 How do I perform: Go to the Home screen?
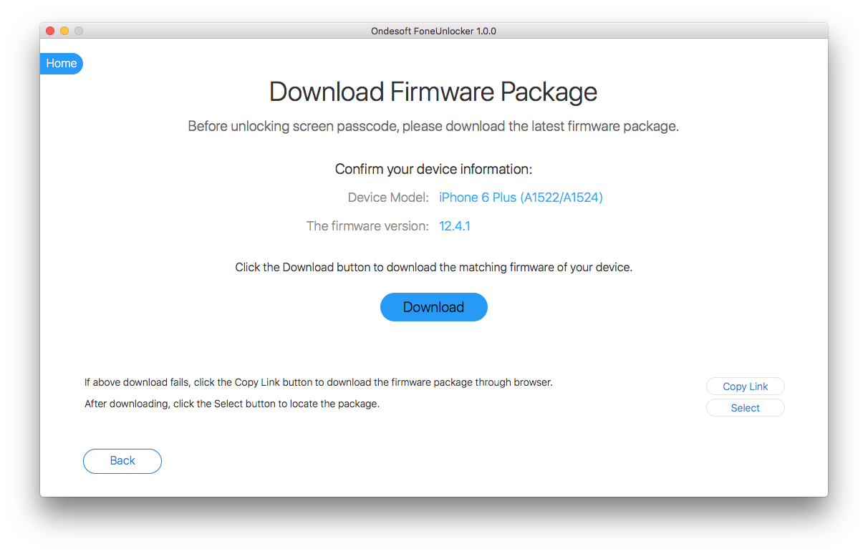point(62,64)
